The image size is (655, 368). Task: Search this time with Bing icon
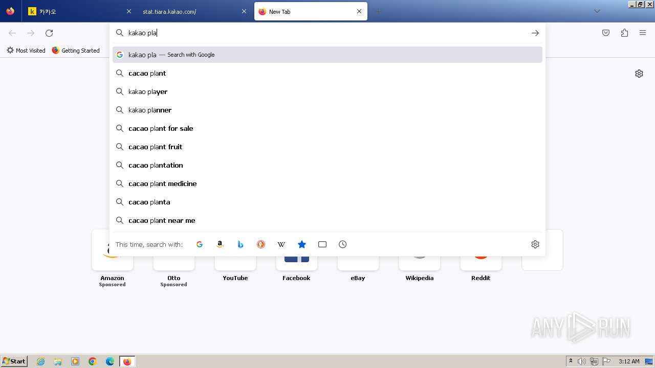click(241, 244)
